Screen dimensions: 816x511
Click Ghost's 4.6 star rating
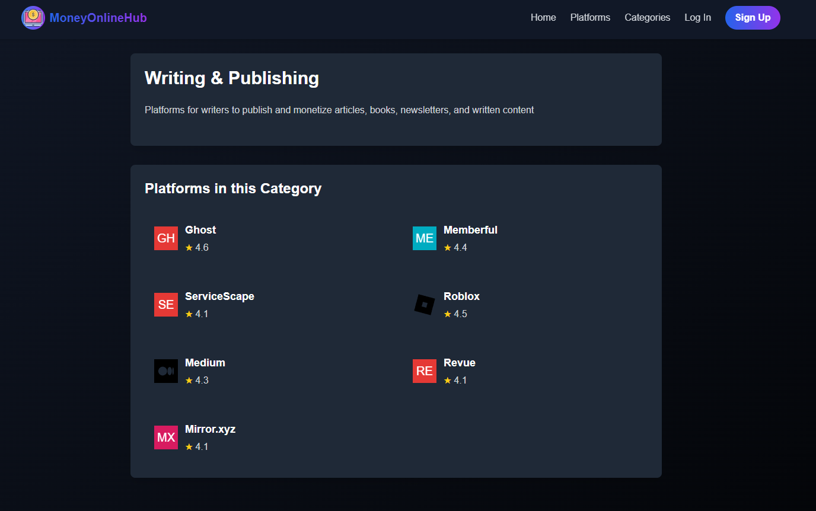click(197, 248)
